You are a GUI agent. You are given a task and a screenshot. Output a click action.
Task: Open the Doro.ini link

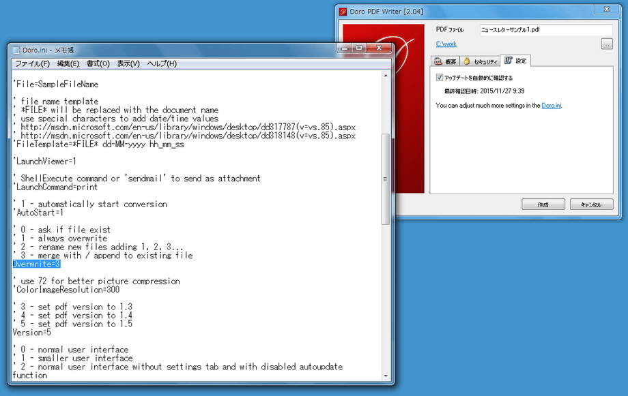coord(551,106)
